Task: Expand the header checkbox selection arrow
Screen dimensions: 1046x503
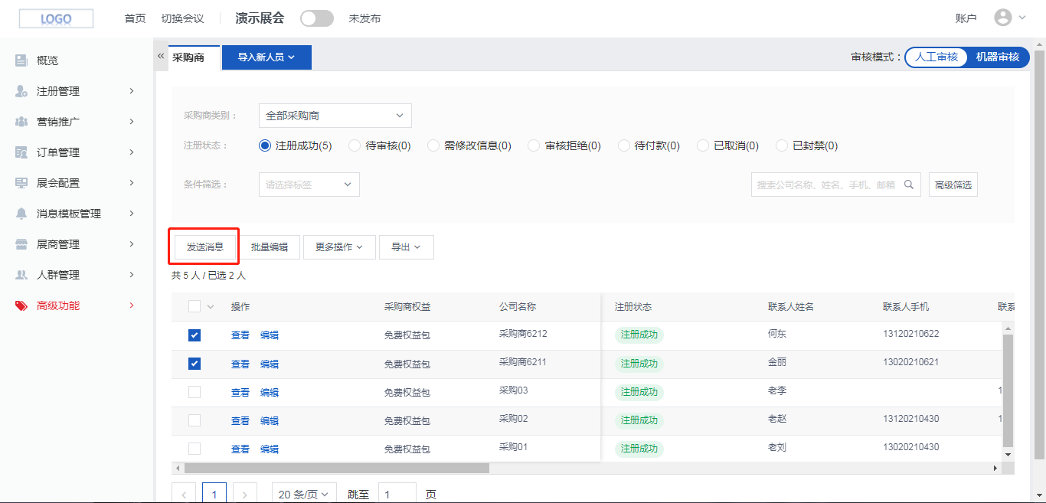Action: click(x=211, y=307)
